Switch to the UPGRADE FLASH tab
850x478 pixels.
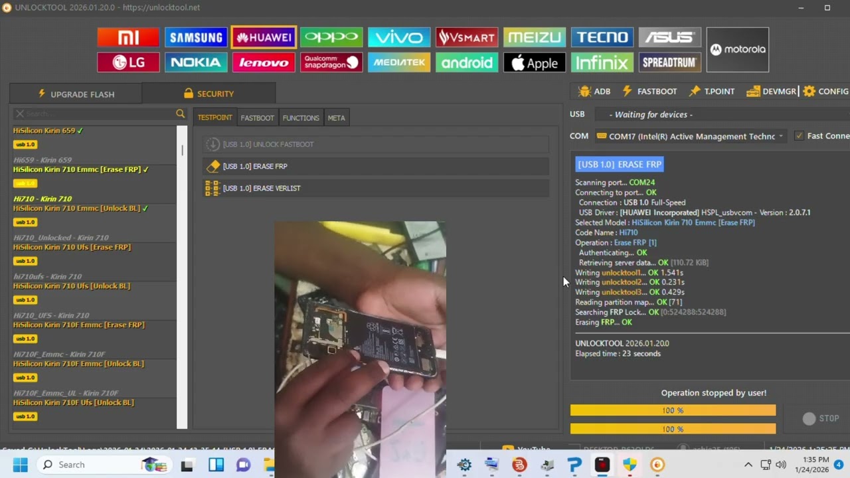(76, 94)
